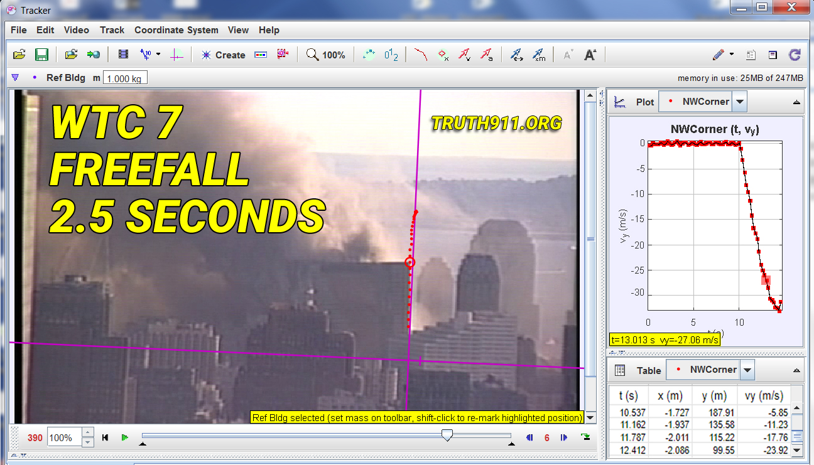Open the Clip Settings filmstrip icon

122,54
